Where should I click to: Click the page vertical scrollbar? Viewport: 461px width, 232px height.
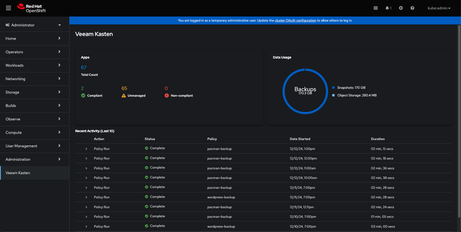click(459, 121)
